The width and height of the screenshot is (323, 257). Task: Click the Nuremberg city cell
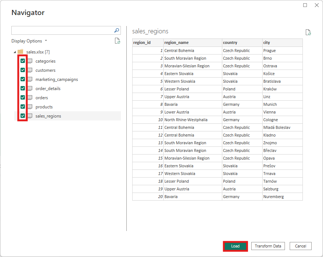coord(282,197)
